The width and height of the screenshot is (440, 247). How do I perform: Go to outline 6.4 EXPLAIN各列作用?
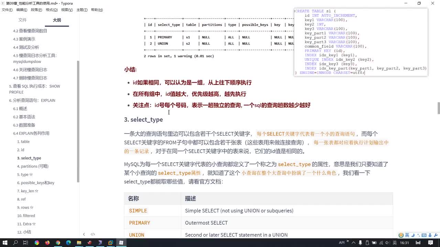point(31,133)
